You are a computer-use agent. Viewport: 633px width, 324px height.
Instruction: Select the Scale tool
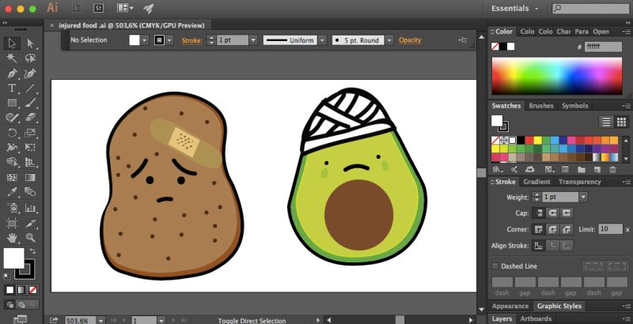click(x=30, y=132)
